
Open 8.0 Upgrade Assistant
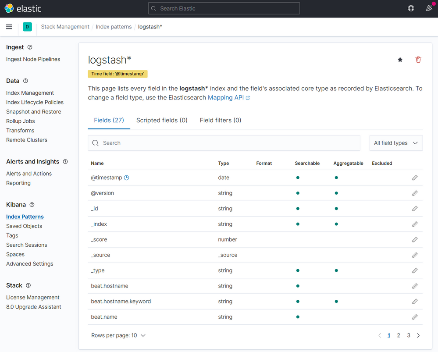click(33, 307)
